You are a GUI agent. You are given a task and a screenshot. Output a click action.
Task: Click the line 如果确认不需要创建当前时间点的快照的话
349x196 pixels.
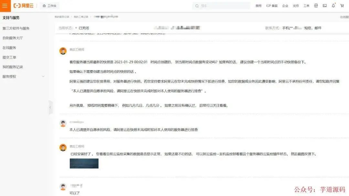(x=103, y=72)
